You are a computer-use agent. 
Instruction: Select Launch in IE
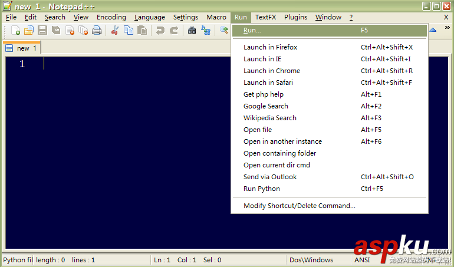[330, 59]
